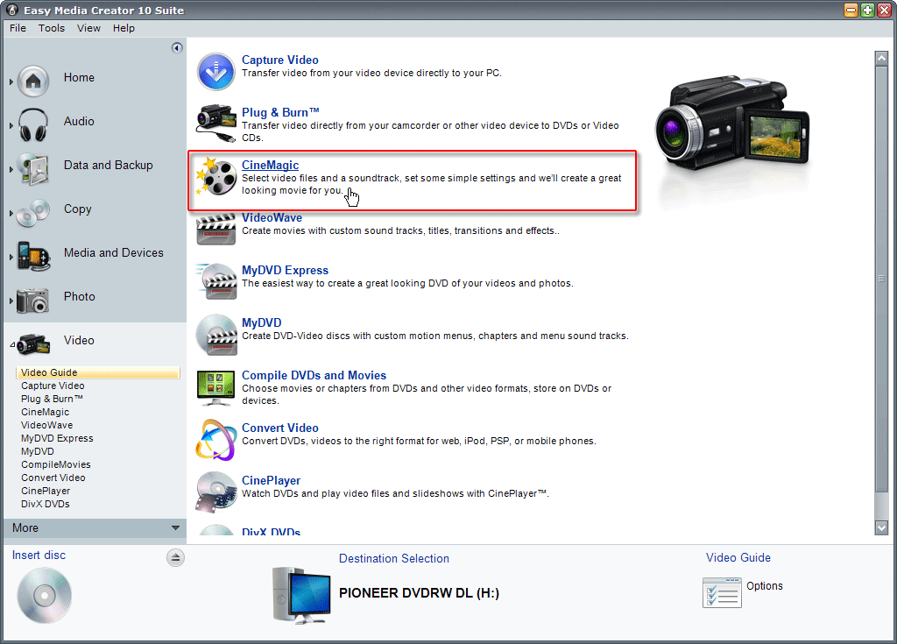
Task: Open the Help menu
Action: click(124, 28)
